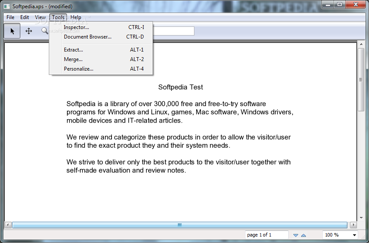369x243 pixels.
Task: Open the Help menu
Action: pyautogui.click(x=76, y=17)
